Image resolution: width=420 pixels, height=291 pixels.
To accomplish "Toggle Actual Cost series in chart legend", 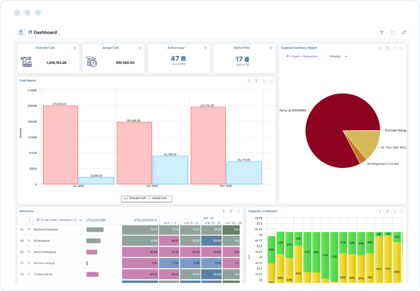I will point(157,198).
